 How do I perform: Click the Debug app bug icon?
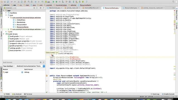click(x=56, y=2)
